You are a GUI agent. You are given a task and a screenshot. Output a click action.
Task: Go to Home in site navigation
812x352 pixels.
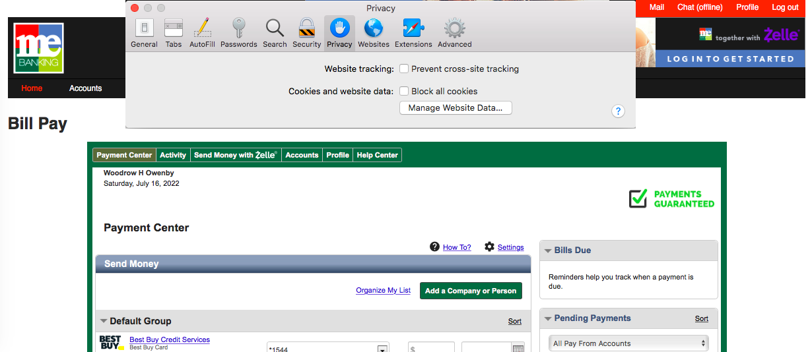32,88
